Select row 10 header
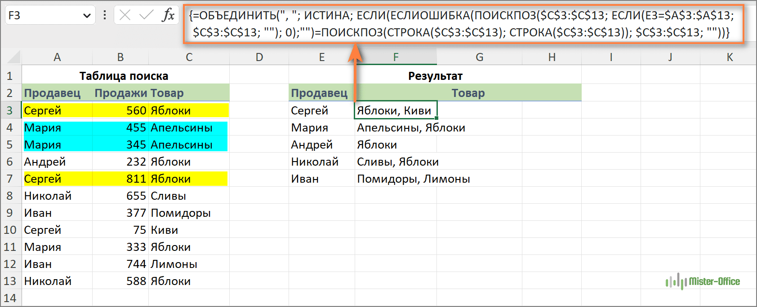The image size is (757, 307). 10,230
